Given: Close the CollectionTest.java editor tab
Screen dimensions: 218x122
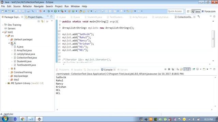Looking at the screenshot, I should (194, 17).
